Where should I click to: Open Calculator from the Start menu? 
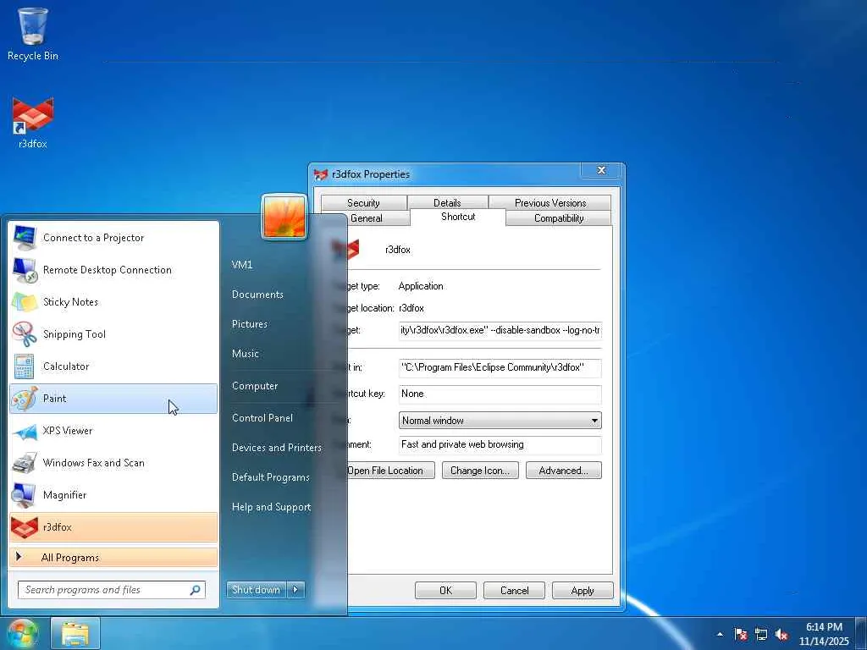pyautogui.click(x=113, y=366)
